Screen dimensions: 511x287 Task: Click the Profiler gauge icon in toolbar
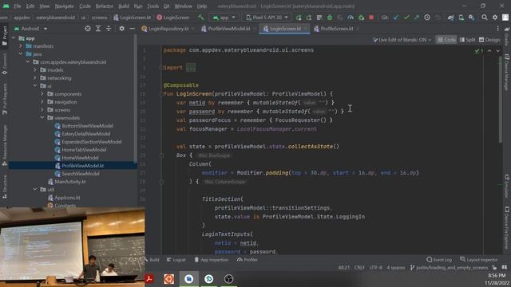351,18
